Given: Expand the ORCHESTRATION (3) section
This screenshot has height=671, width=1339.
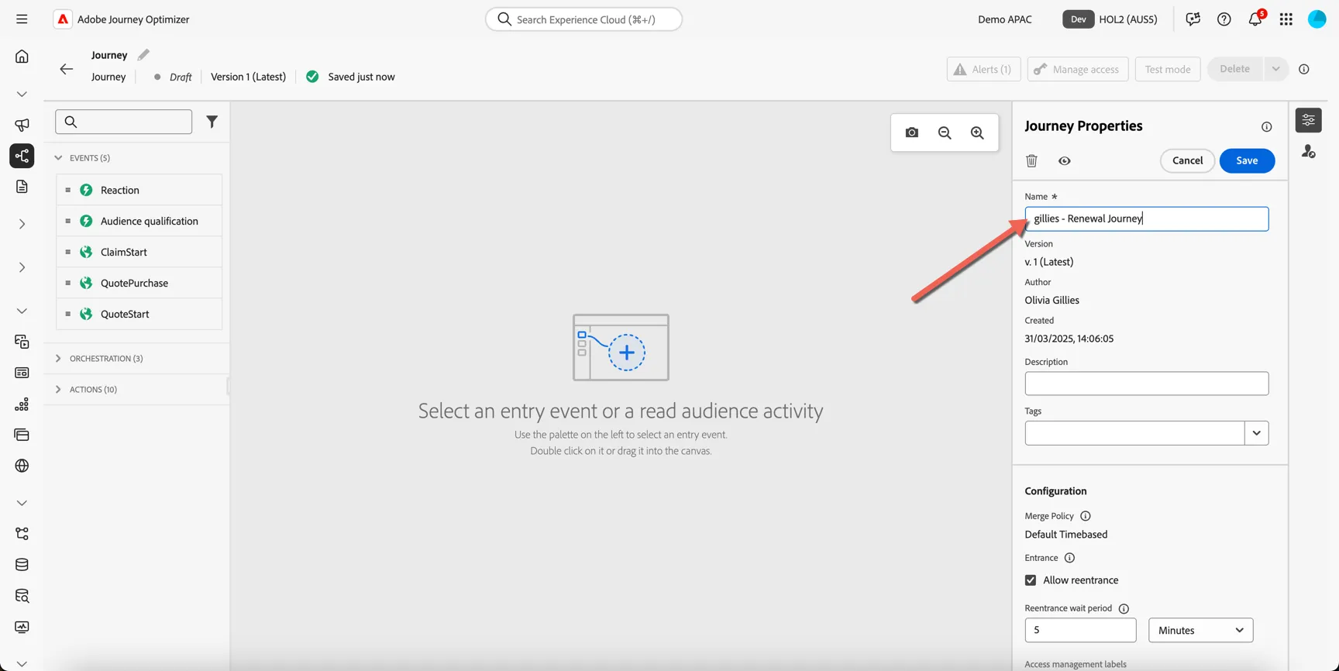Looking at the screenshot, I should pos(58,359).
